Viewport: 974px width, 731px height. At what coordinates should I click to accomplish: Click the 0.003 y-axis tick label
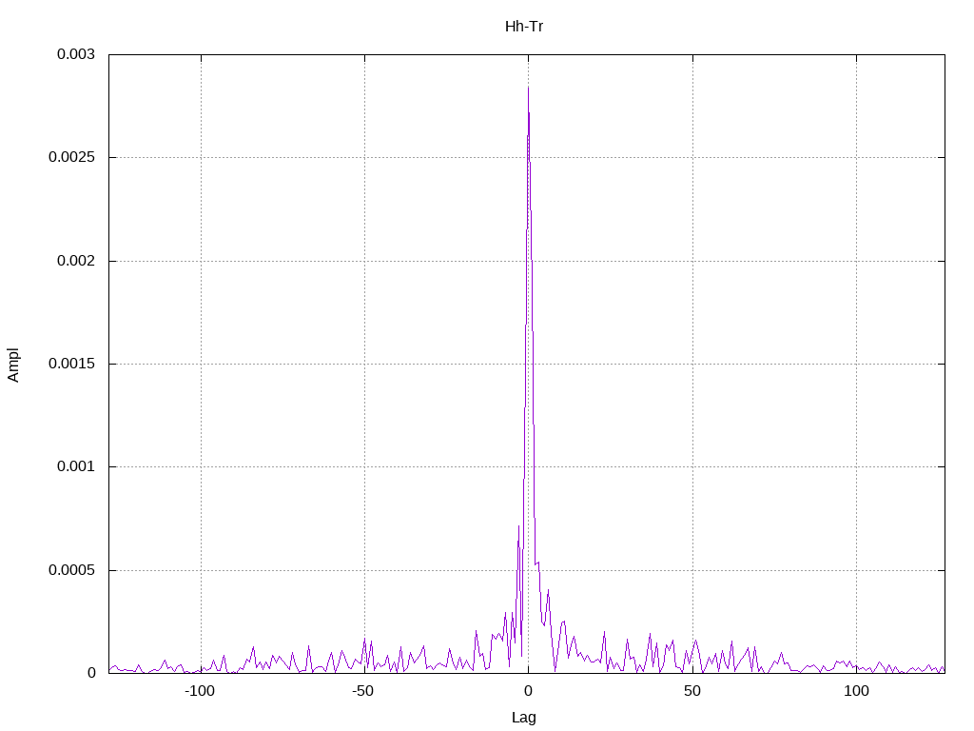click(x=76, y=54)
